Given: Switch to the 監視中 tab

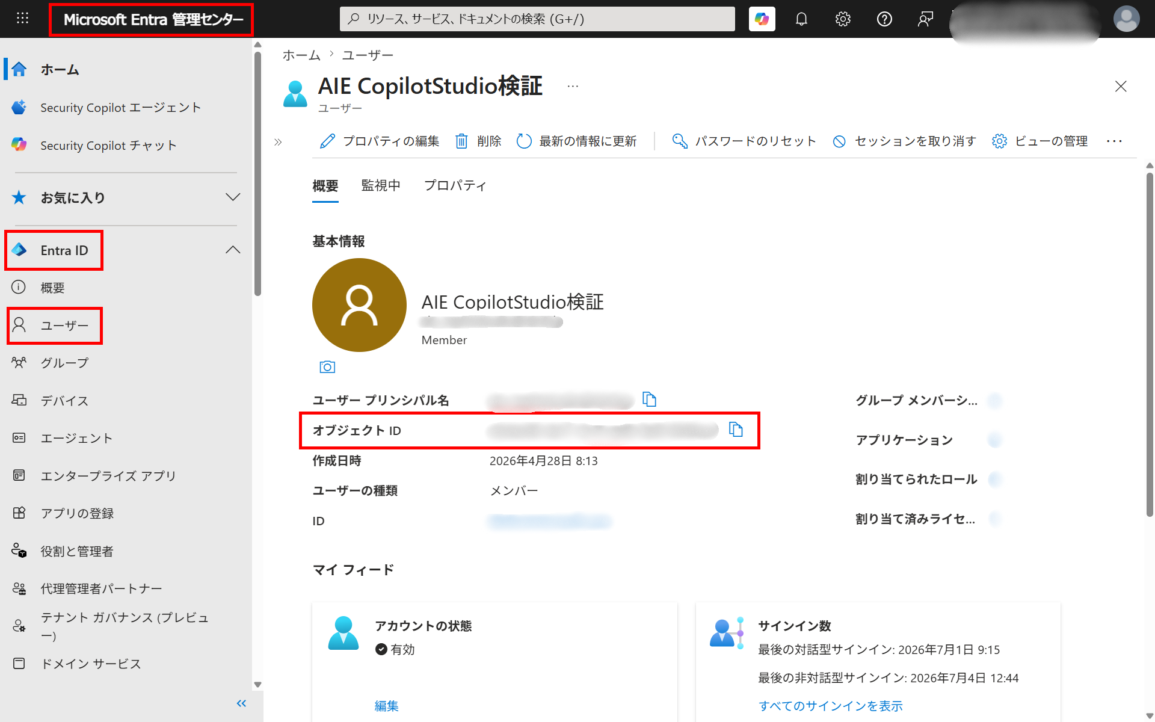Looking at the screenshot, I should pos(381,186).
